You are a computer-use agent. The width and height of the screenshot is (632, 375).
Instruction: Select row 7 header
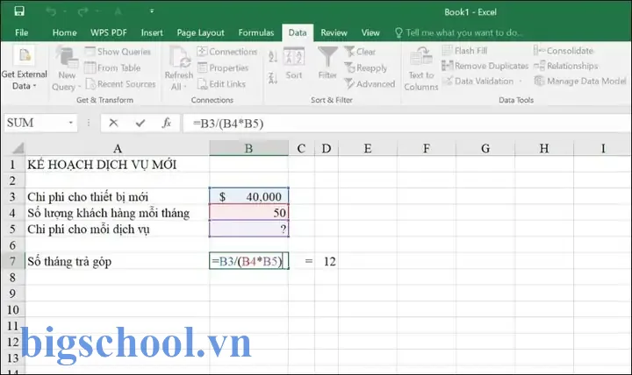click(x=12, y=261)
